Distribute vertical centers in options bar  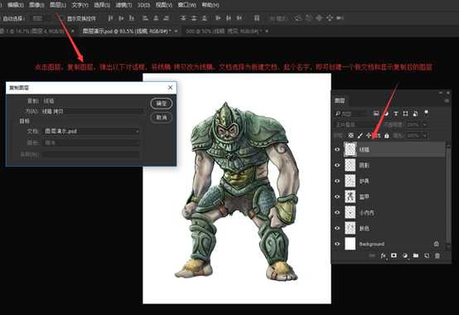[x=194, y=18]
